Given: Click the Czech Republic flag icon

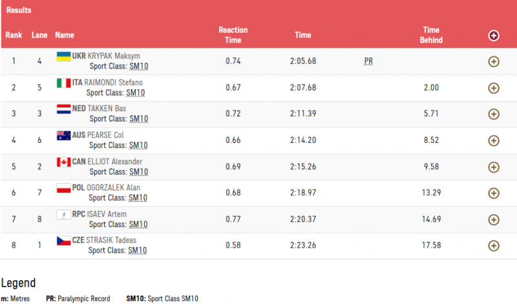Looking at the screenshot, I should pos(63,241).
